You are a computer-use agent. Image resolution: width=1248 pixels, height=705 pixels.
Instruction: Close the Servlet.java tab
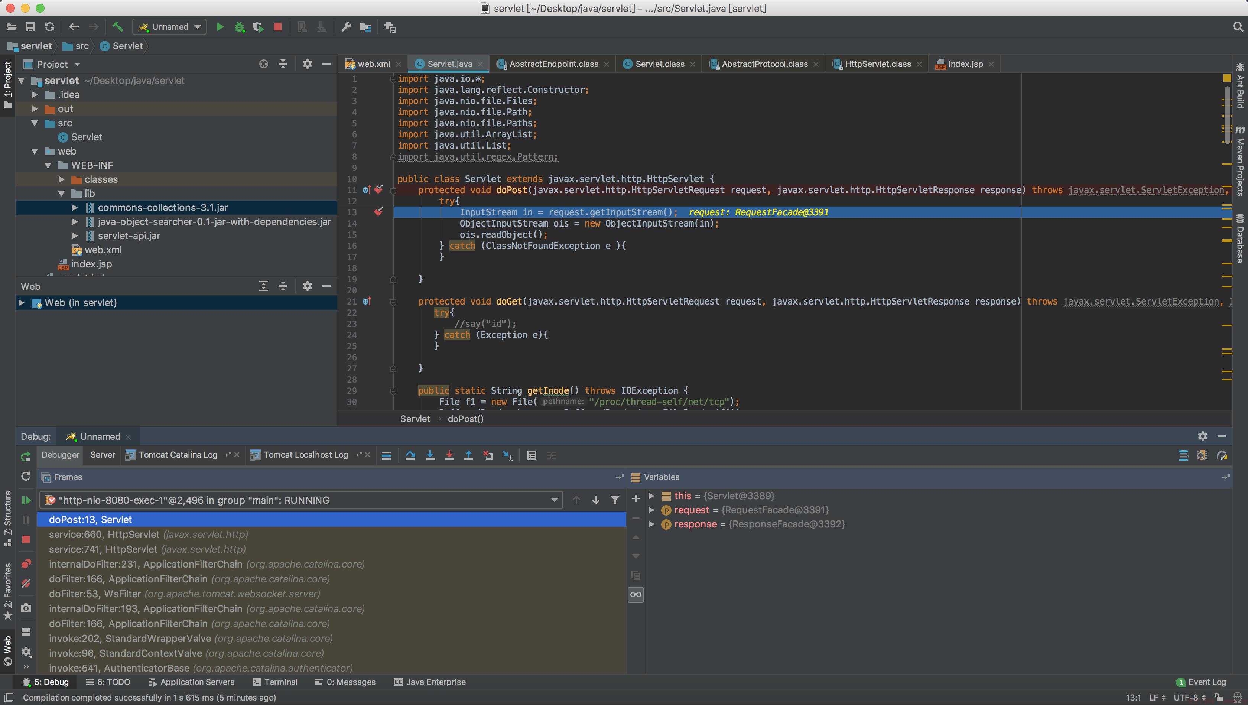(480, 64)
